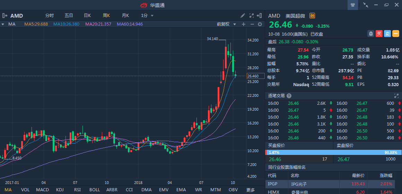Click the blue 卖 sell button
This screenshot has height=194, width=402.
coord(387,34)
